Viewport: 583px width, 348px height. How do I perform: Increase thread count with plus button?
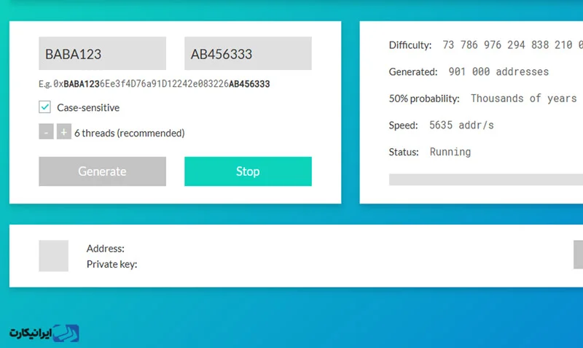pos(63,132)
